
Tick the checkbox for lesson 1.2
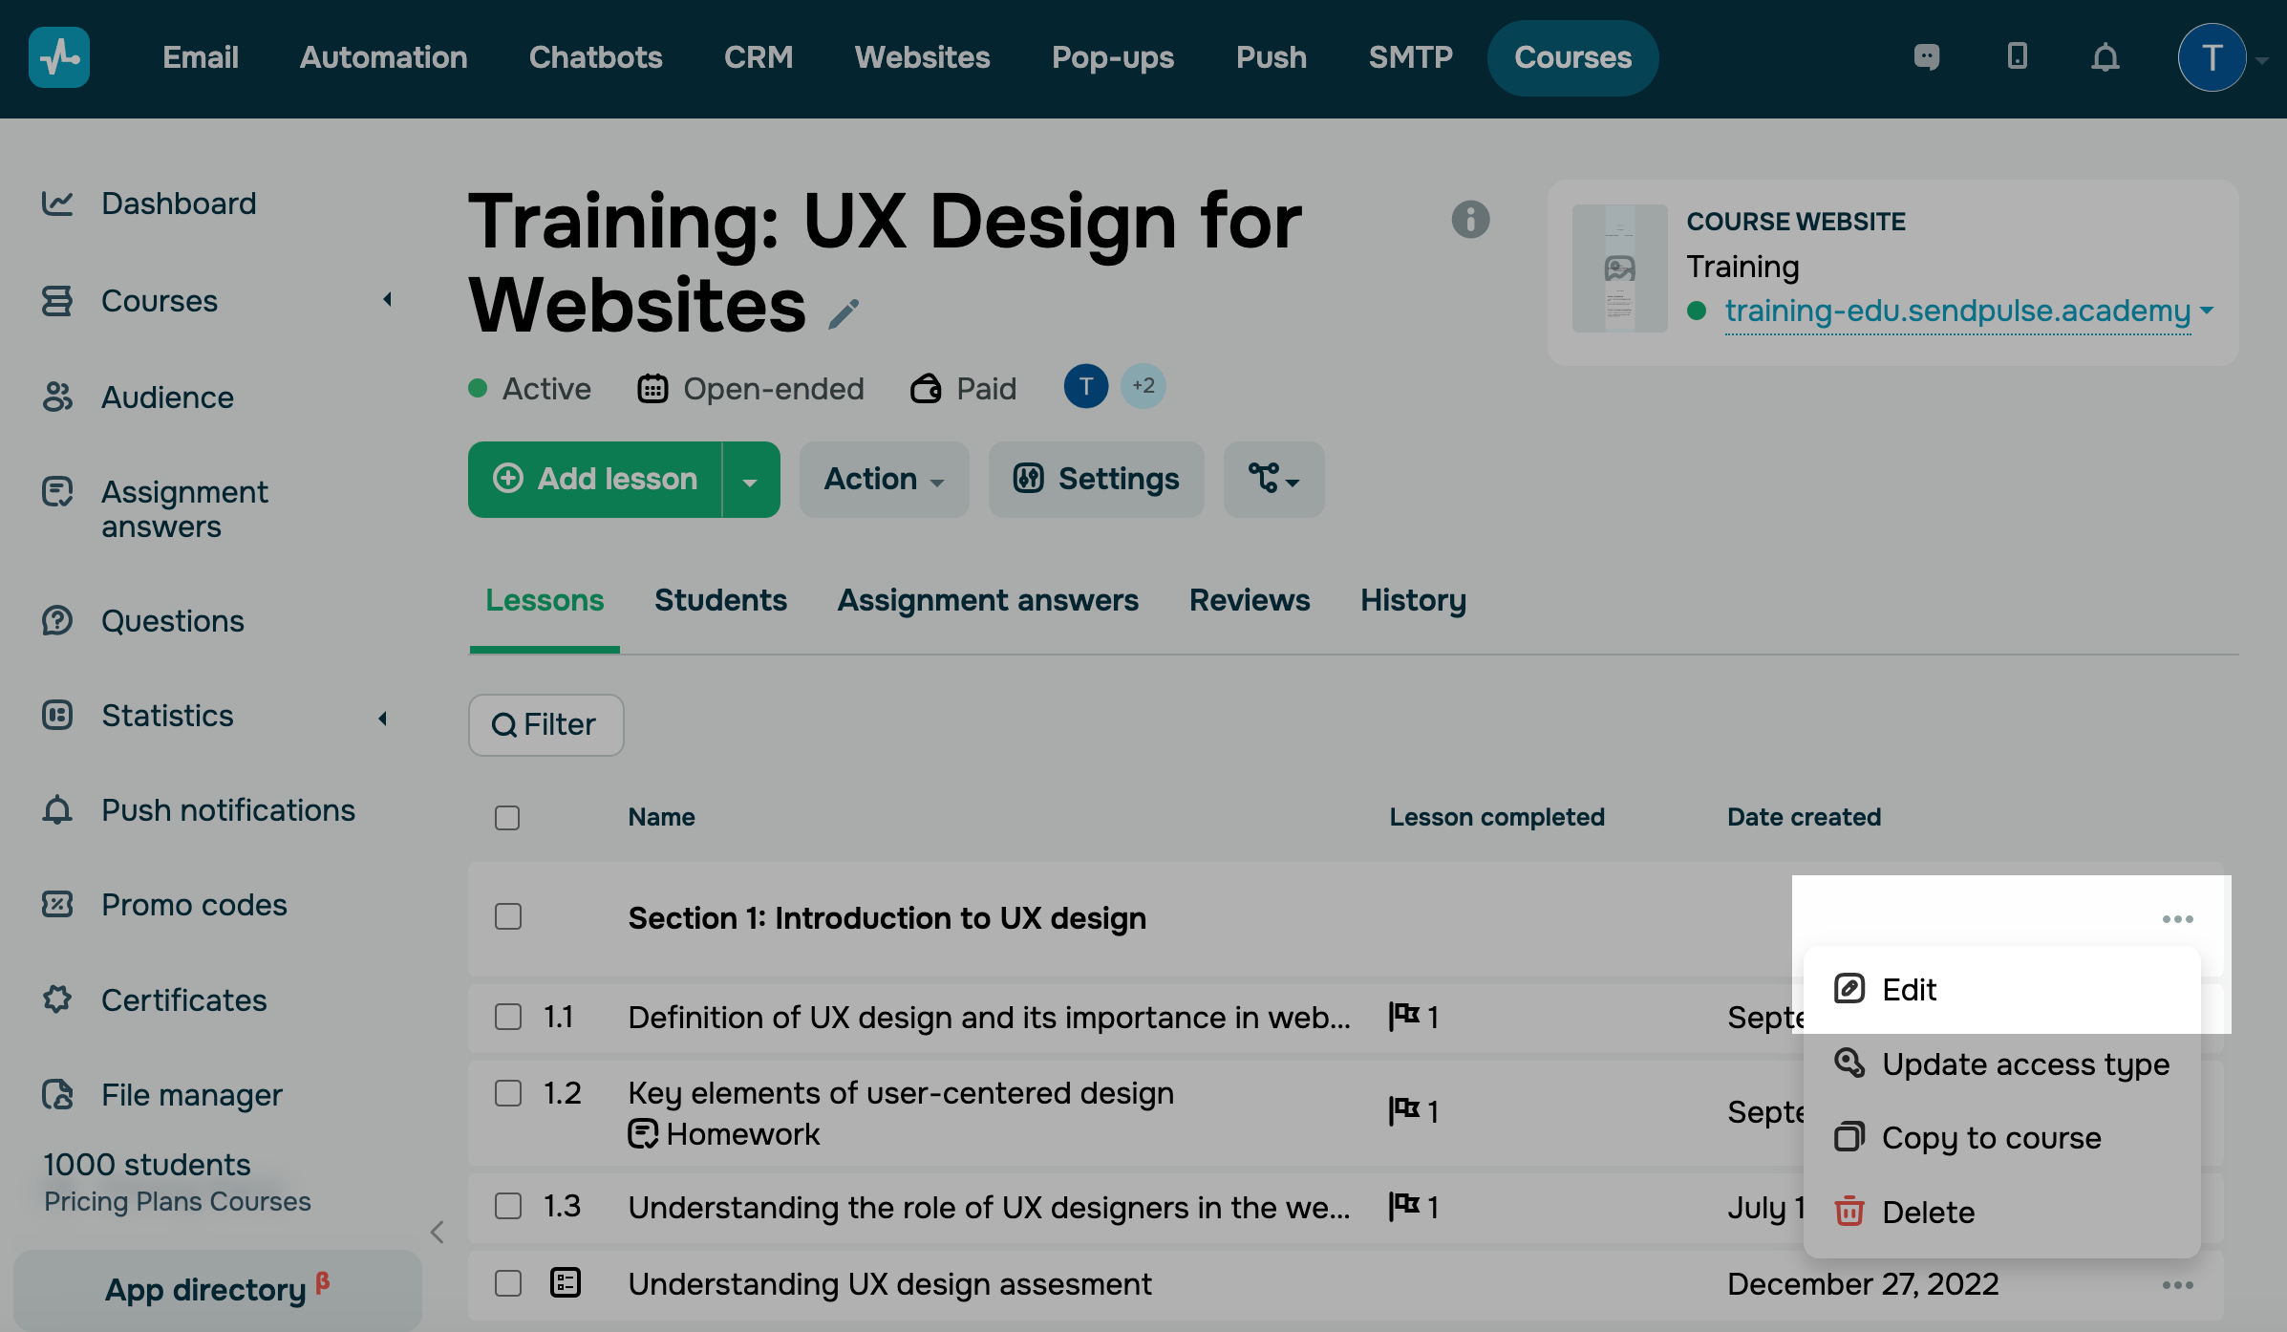tap(508, 1093)
